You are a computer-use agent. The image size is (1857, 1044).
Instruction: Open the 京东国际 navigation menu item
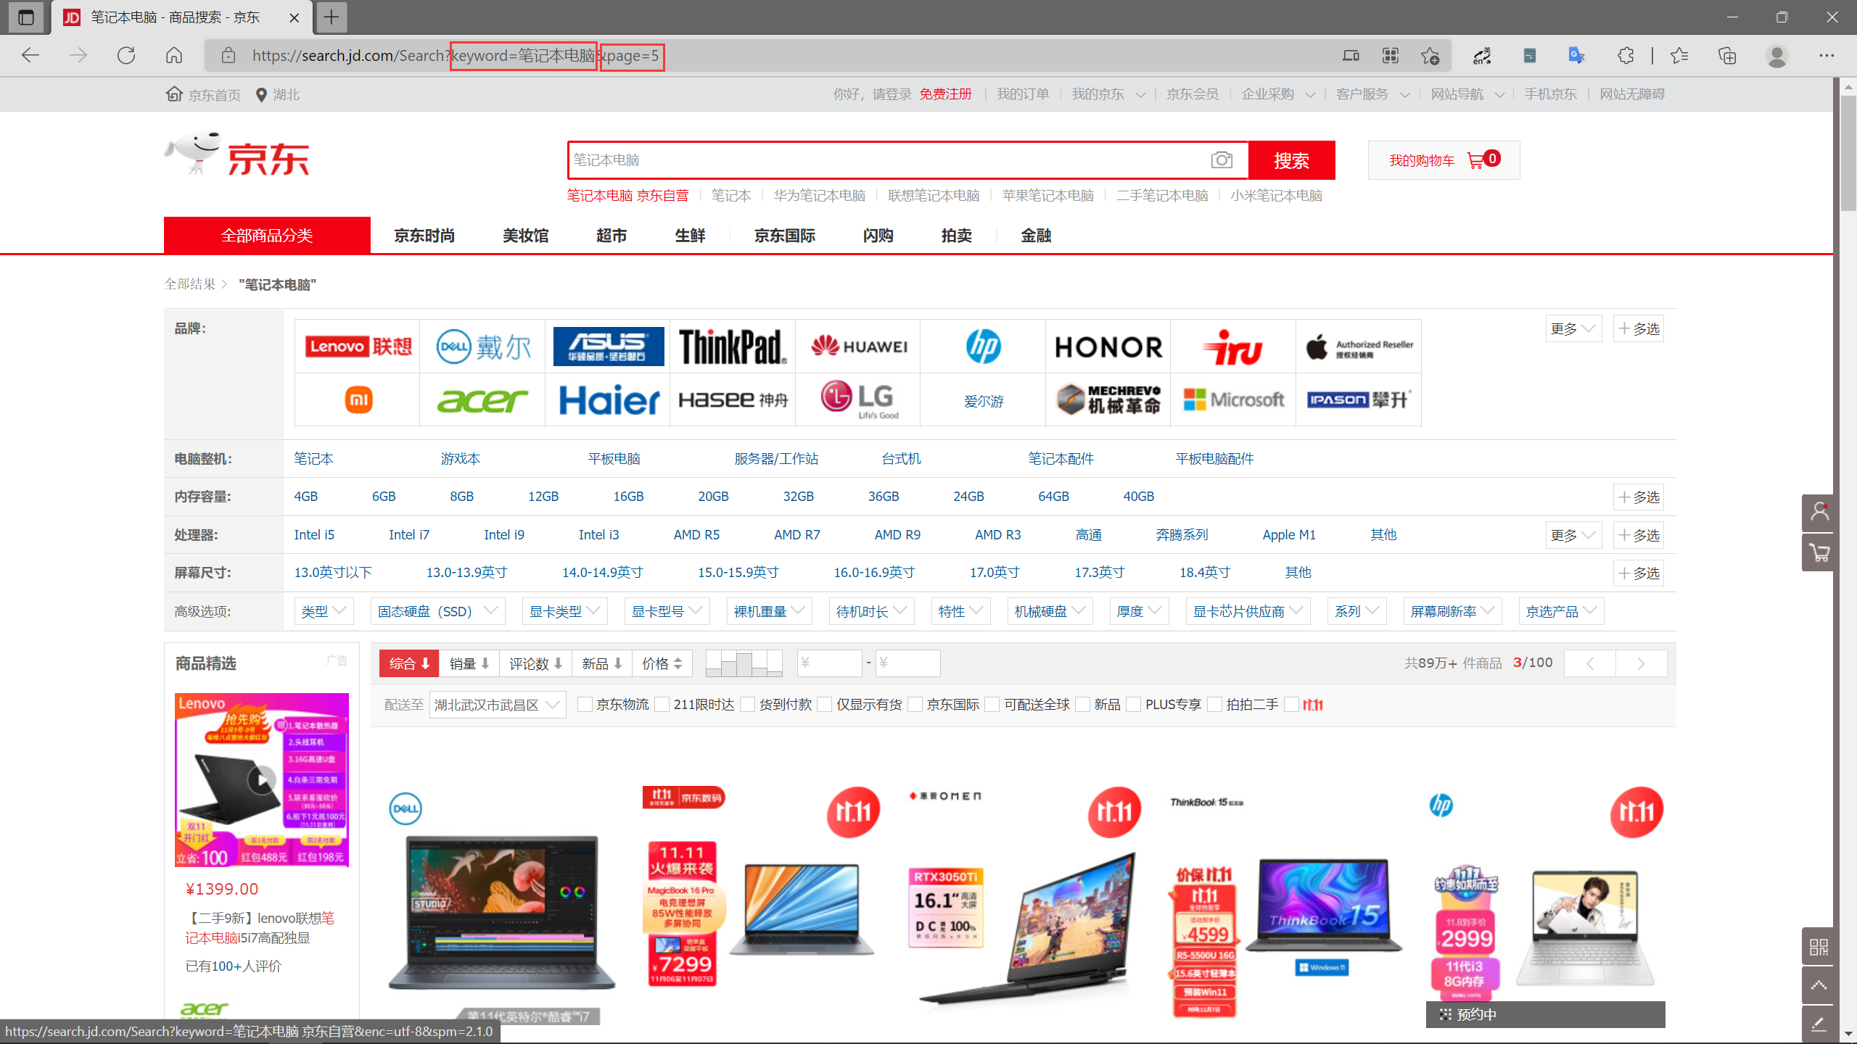pos(784,236)
